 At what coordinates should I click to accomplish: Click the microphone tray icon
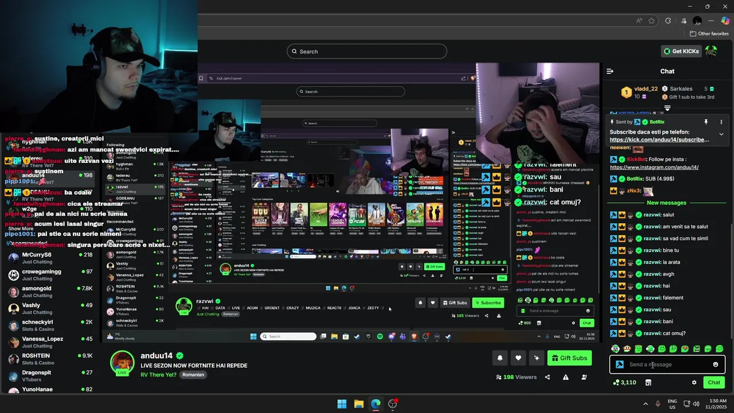658,404
